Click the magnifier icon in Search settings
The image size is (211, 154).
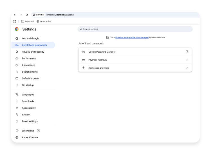[x=81, y=29]
